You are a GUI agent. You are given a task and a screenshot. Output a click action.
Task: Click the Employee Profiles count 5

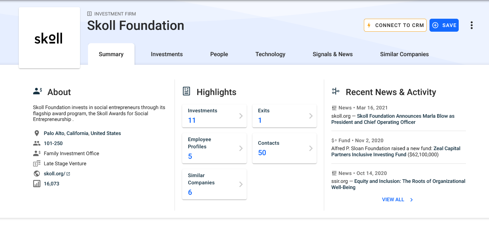point(190,157)
